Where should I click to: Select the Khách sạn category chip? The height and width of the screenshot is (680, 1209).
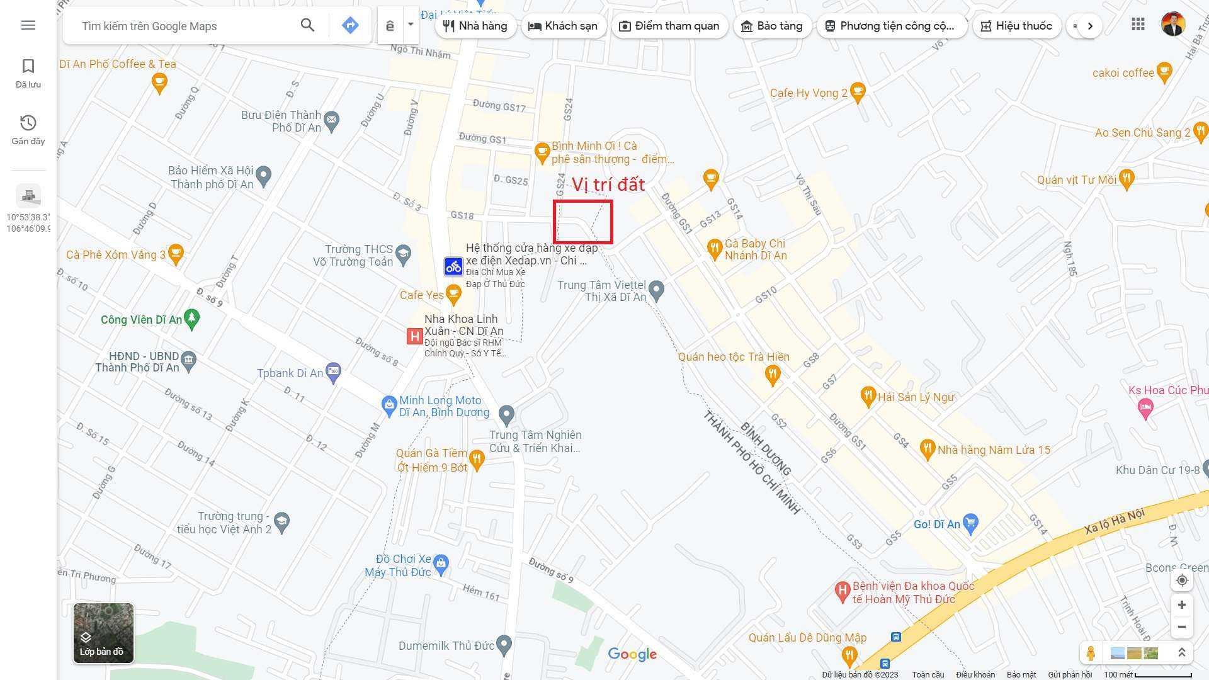coord(563,26)
